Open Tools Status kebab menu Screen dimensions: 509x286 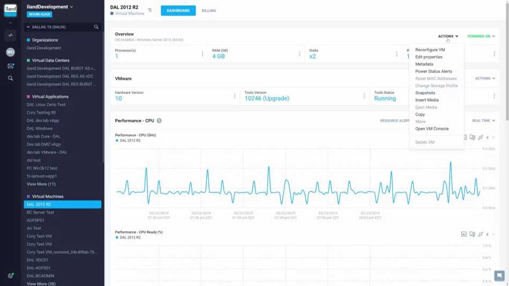(x=494, y=96)
